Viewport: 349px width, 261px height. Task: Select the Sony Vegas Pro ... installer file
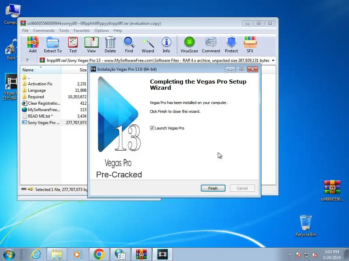[54, 122]
